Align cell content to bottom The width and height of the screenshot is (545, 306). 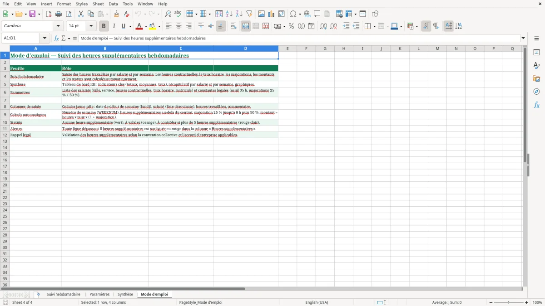pos(221,26)
